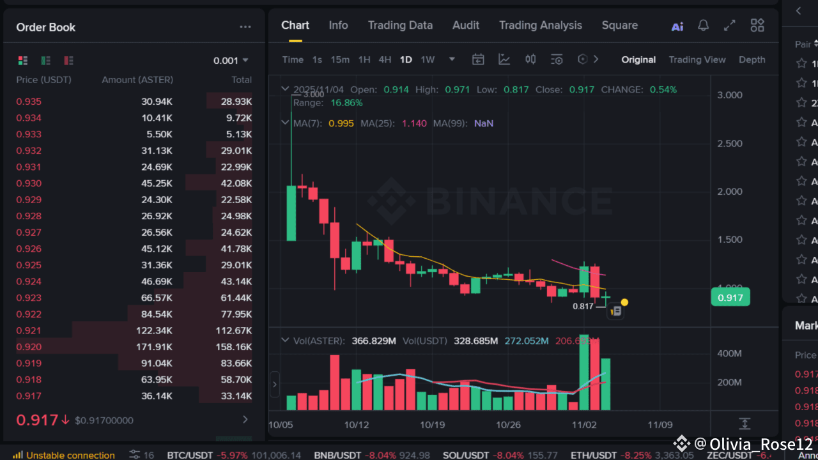Click the order marker icon near 0.817

click(x=615, y=311)
